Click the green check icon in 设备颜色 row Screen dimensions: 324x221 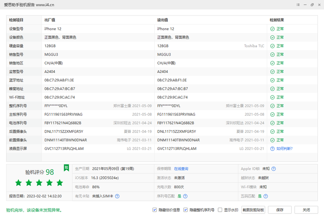(x=273, y=37)
